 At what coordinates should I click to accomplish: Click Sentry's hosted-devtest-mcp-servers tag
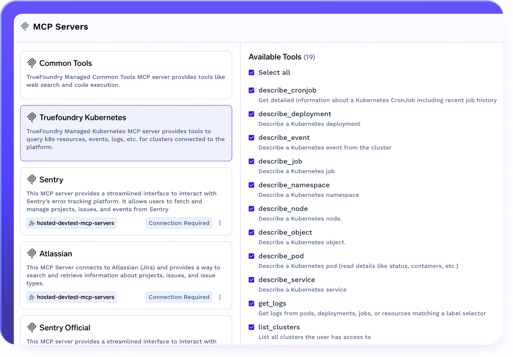point(72,223)
